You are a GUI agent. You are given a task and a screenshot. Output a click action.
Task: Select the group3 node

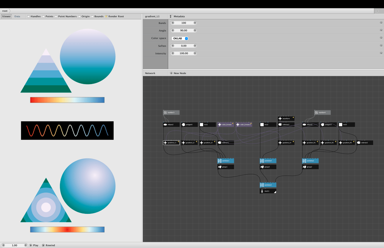(x=268, y=167)
